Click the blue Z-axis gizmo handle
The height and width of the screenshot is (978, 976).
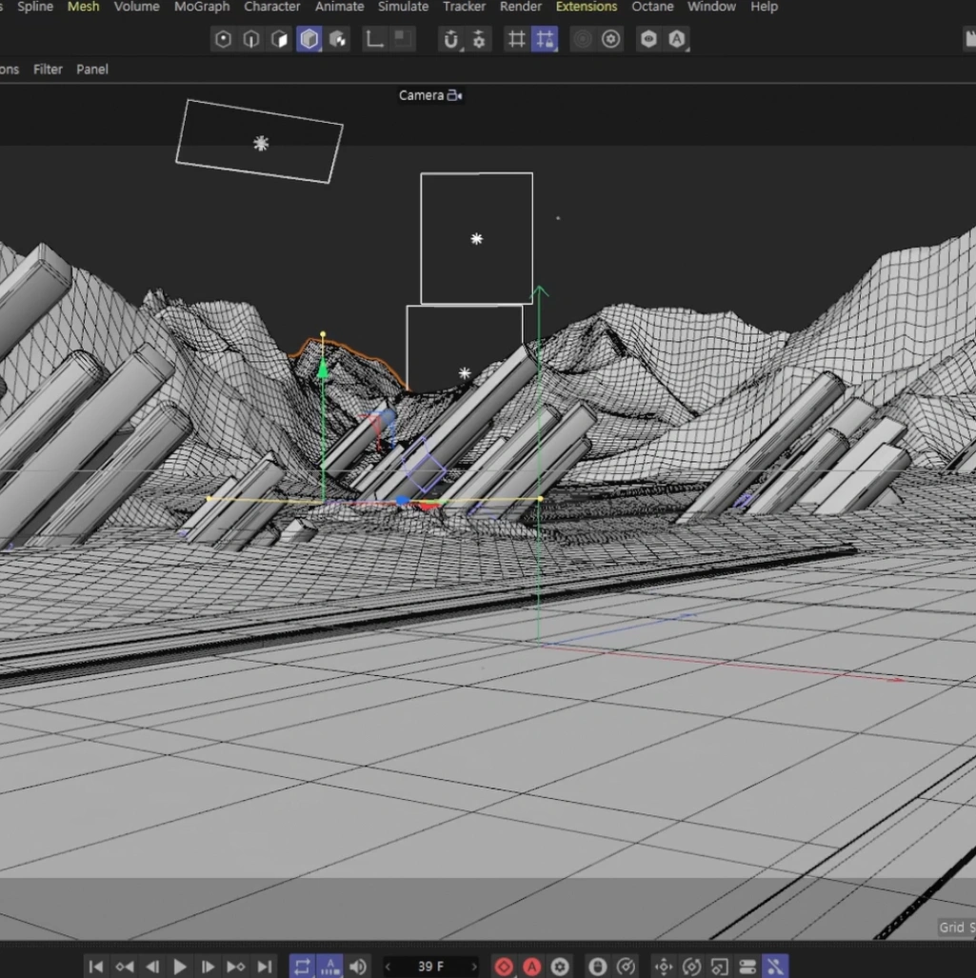coord(402,500)
